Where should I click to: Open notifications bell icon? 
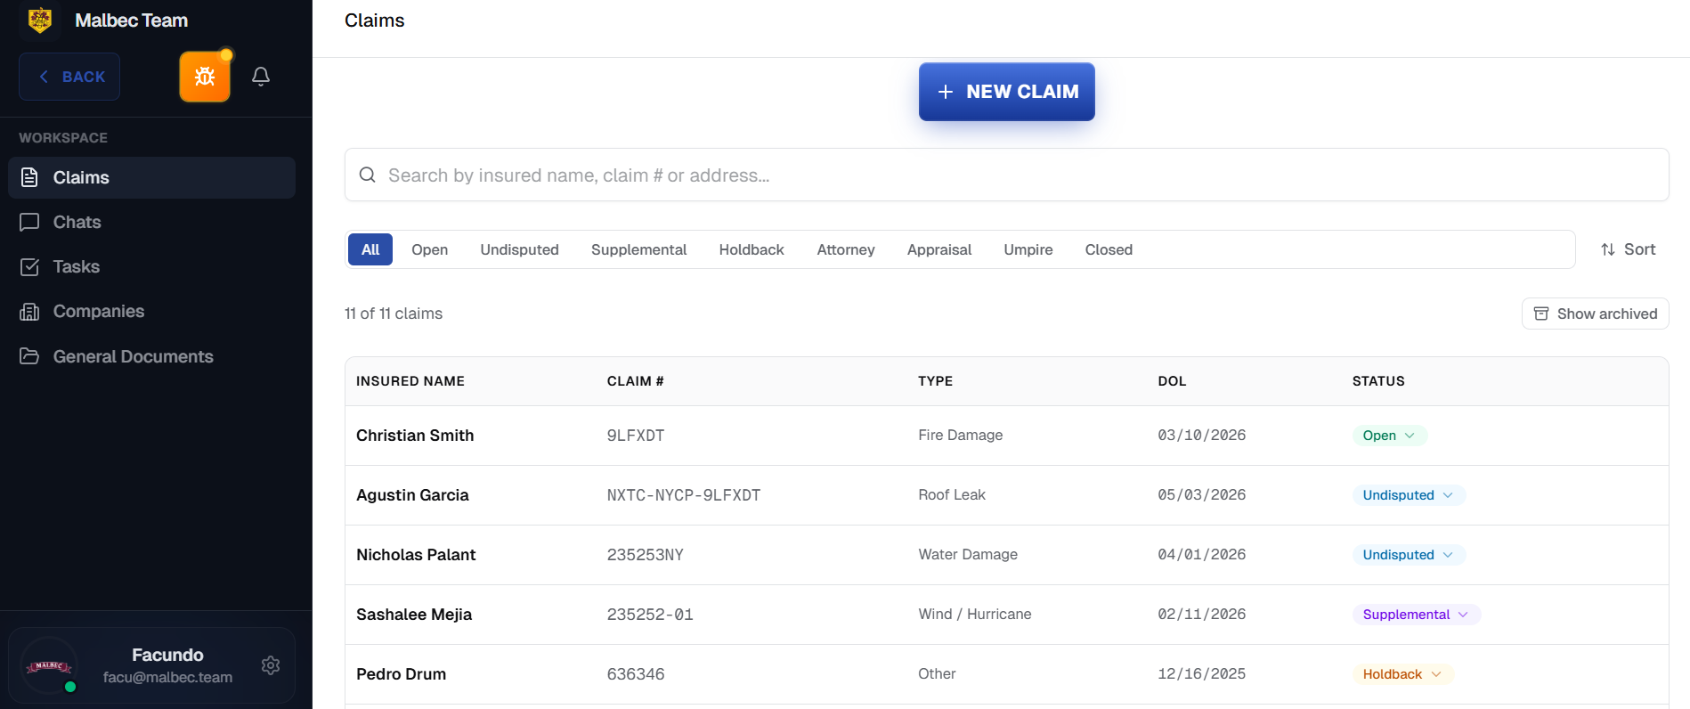[261, 77]
